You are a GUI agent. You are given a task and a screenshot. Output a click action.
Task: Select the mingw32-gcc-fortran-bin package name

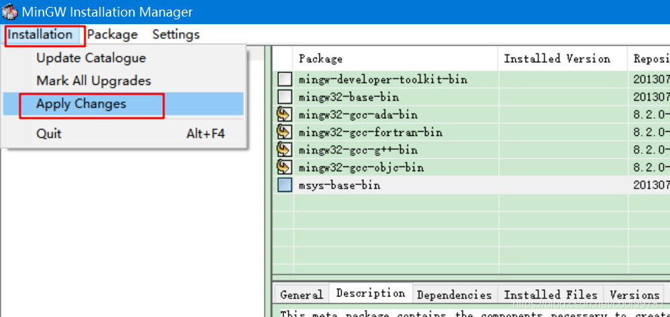(370, 132)
